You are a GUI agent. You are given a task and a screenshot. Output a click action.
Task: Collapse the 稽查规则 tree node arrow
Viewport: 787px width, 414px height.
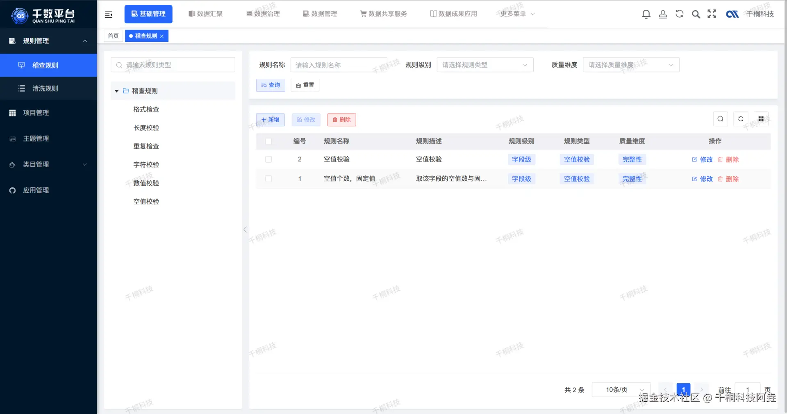pyautogui.click(x=117, y=91)
